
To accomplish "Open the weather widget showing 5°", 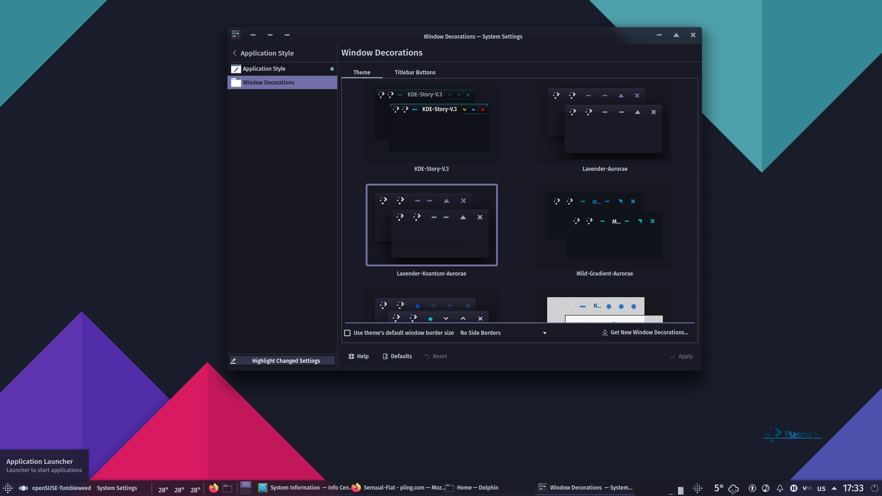I will (726, 488).
